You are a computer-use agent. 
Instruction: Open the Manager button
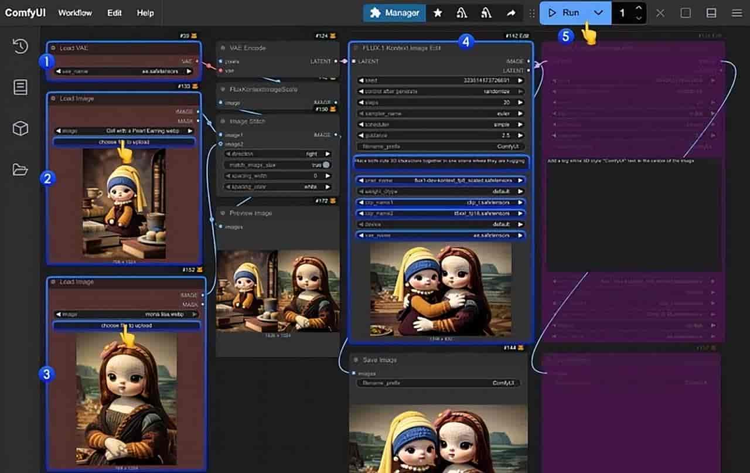click(x=394, y=13)
